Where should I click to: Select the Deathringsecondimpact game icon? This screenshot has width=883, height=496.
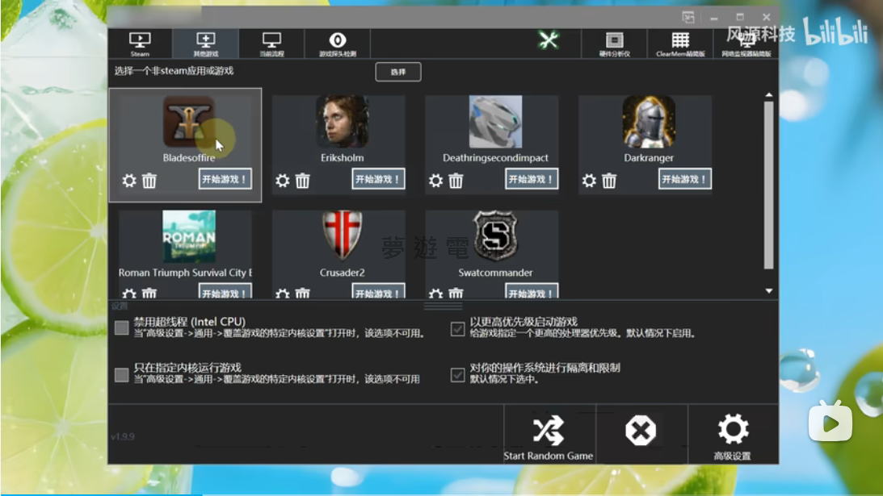[495, 122]
